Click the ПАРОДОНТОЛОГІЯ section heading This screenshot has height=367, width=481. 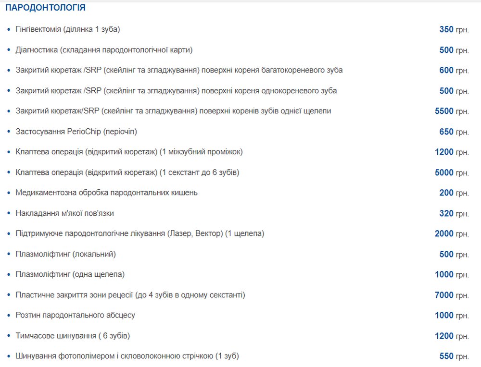click(45, 8)
